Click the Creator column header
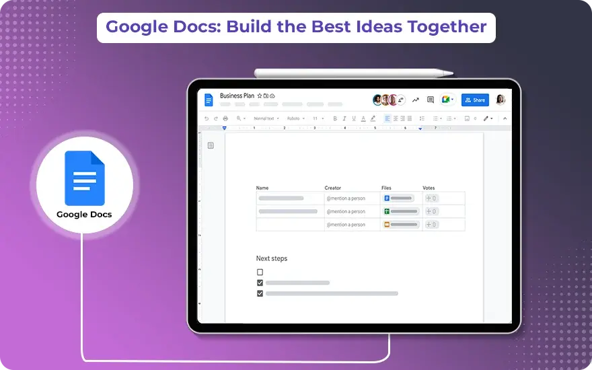 [332, 188]
